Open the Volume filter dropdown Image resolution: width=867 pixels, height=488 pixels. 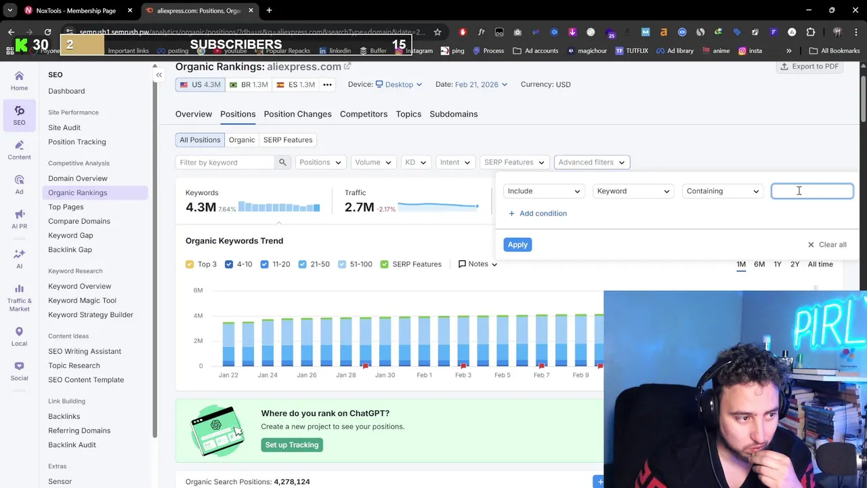tap(373, 162)
